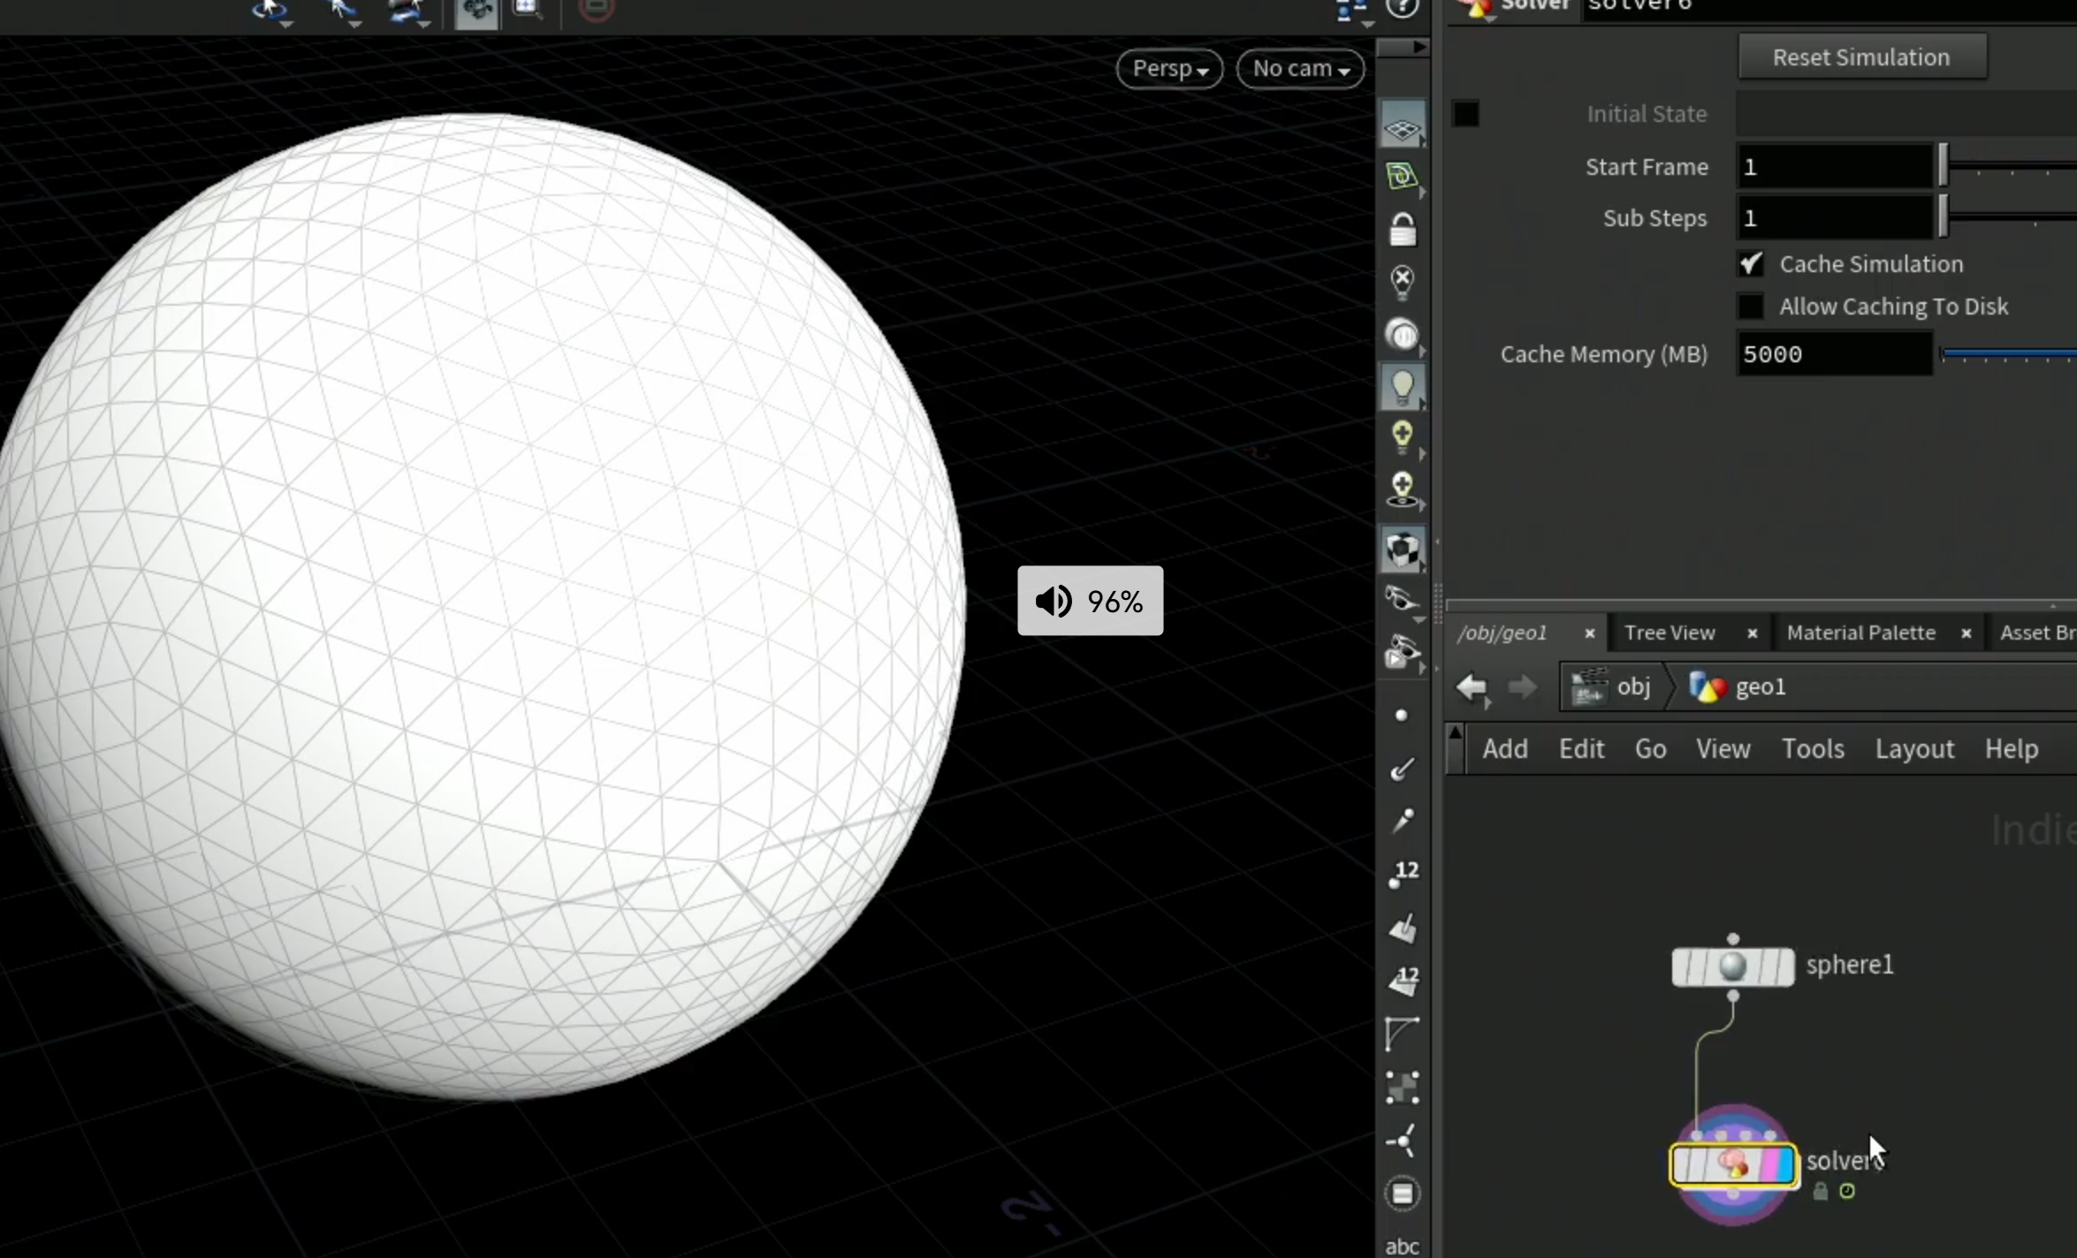The width and height of the screenshot is (2077, 1258).
Task: Open the Layout menu in network editor
Action: (x=1914, y=749)
